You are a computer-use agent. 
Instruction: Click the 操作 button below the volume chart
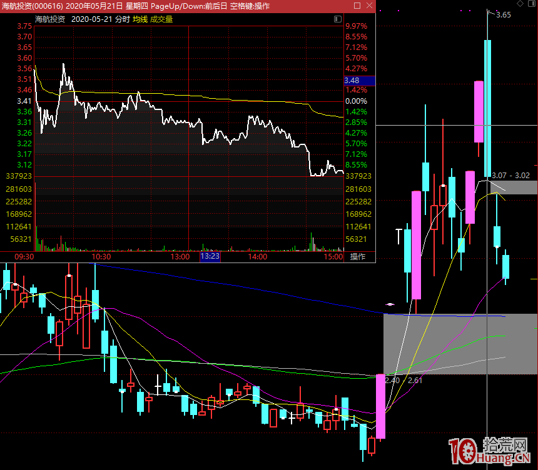(x=357, y=257)
